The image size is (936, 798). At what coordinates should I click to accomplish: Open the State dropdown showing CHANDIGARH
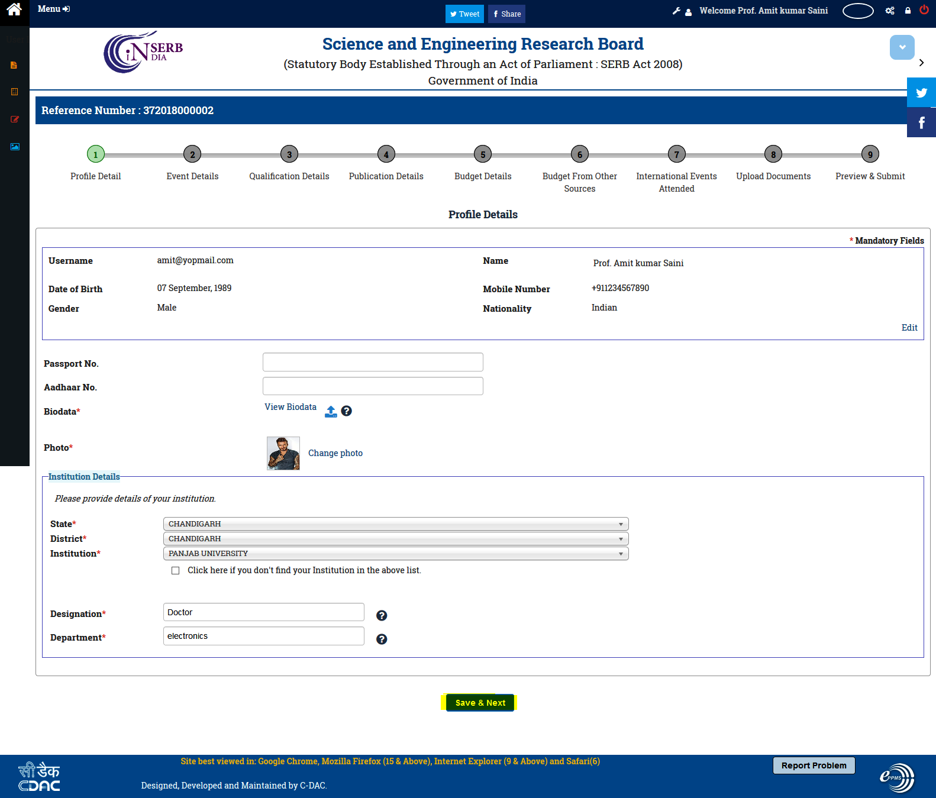tap(395, 524)
